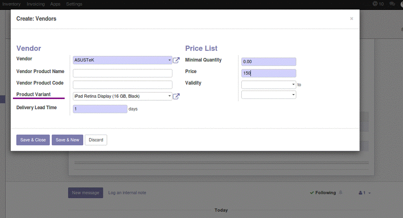Image resolution: width=403 pixels, height=218 pixels.
Task: Click the Minimal Quantity field
Action: click(269, 62)
